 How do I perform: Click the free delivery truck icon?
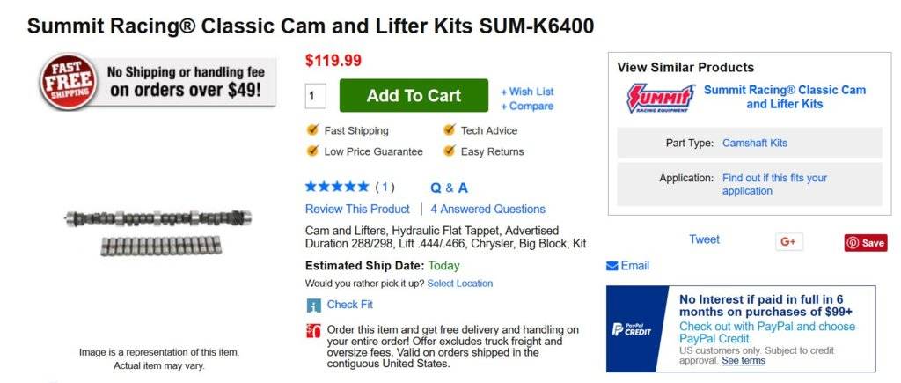(313, 331)
